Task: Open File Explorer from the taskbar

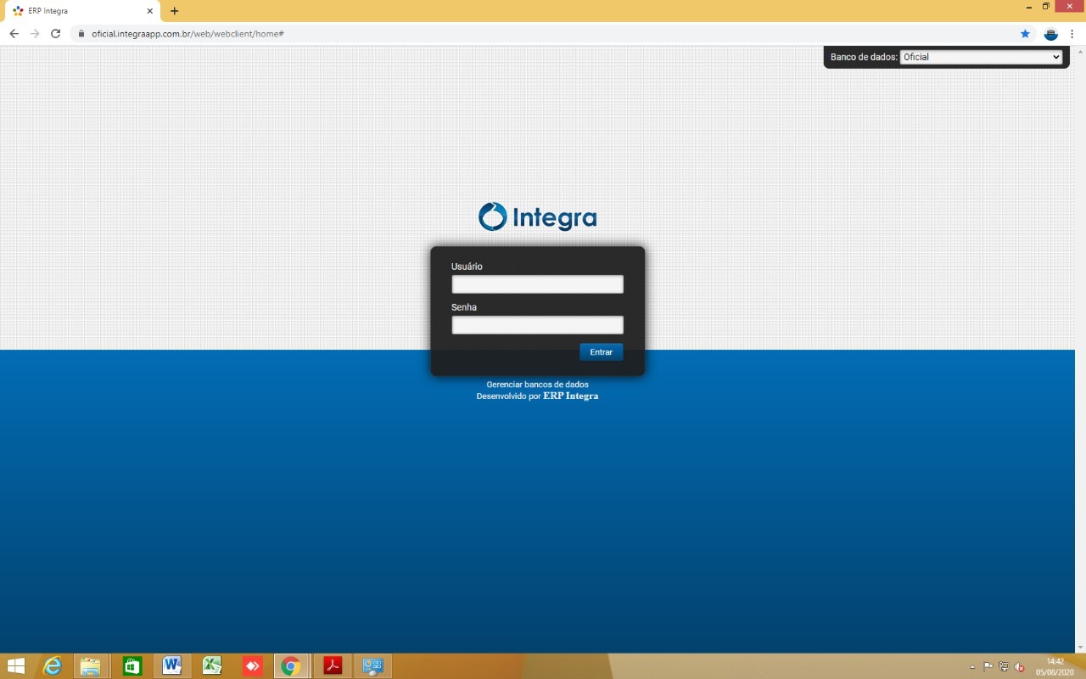Action: click(91, 666)
